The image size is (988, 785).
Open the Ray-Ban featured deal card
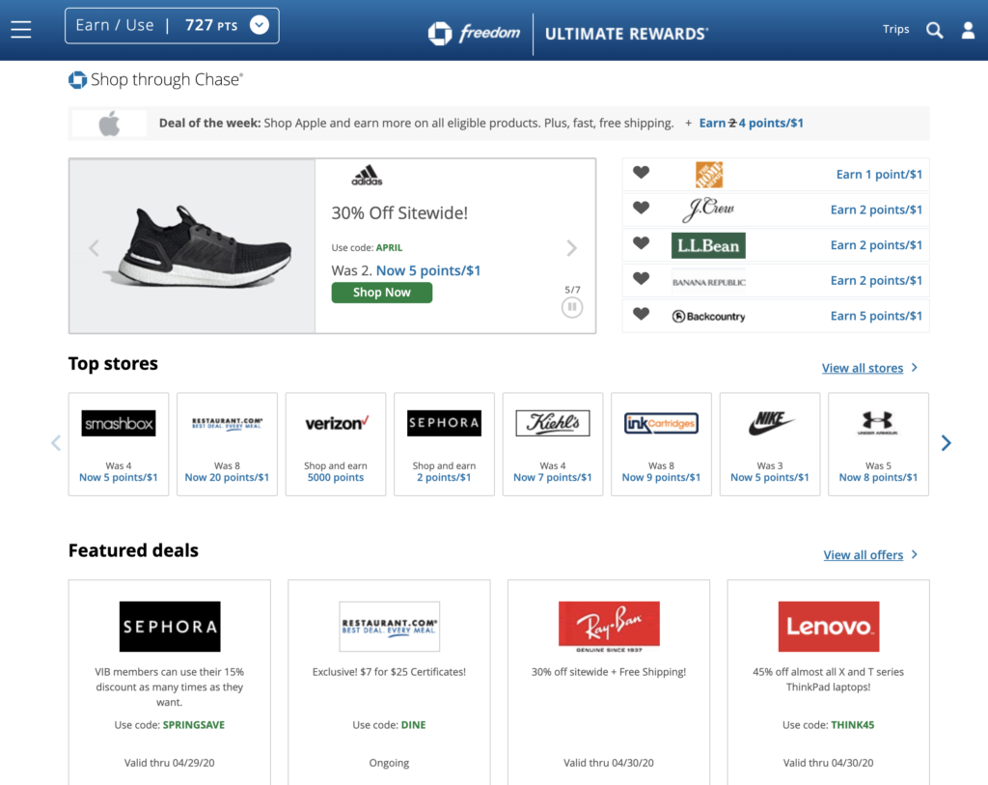click(x=609, y=681)
